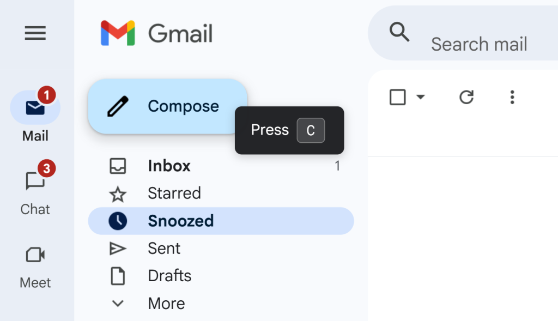Open the main navigation hamburger menu
Screen dimensions: 558x321
tap(35, 33)
